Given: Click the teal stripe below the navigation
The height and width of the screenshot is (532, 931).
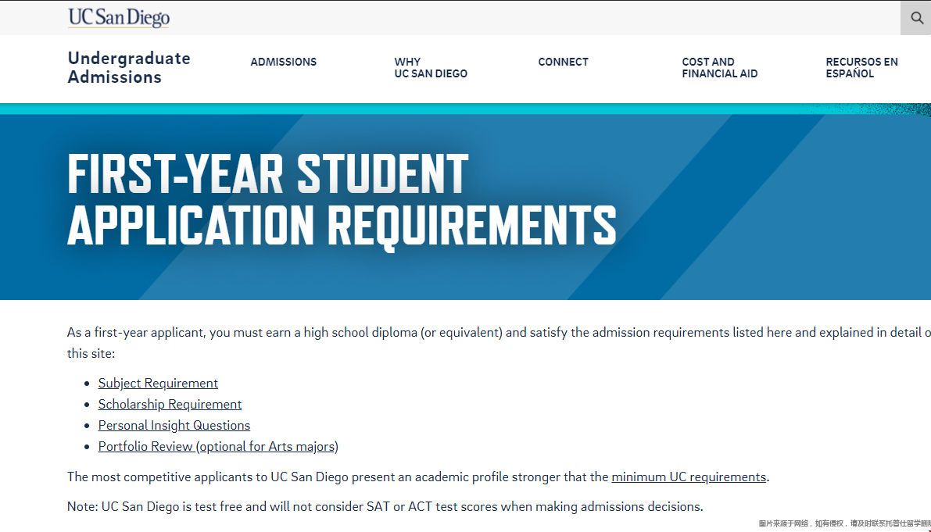Looking at the screenshot, I should [466, 109].
